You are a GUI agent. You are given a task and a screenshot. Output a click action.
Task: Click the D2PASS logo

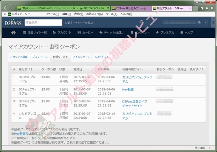(x=13, y=22)
